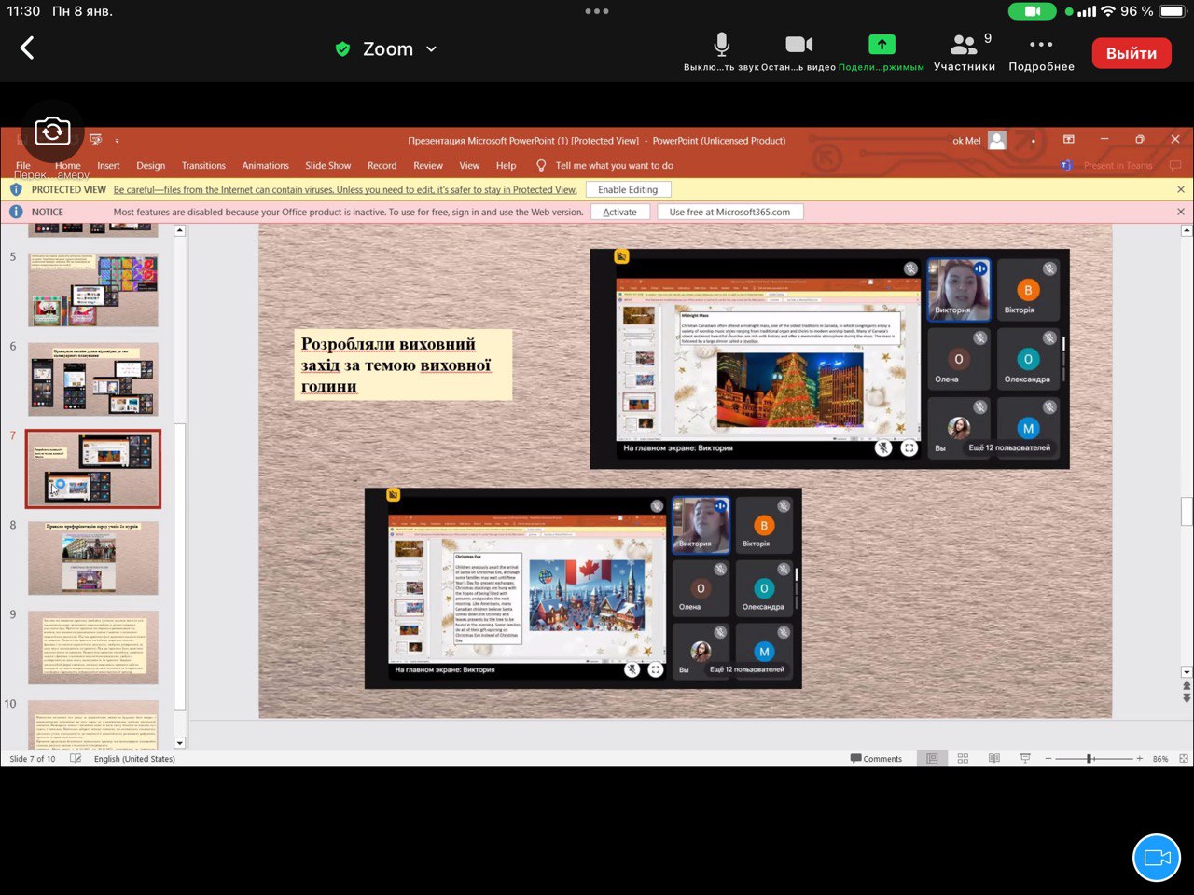The height and width of the screenshot is (895, 1194).
Task: Open the File menu in PowerPoint
Action: tap(23, 166)
